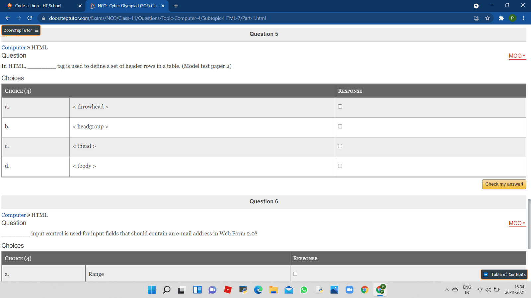Click the Check my answer! button
The width and height of the screenshot is (531, 298).
coord(504,184)
